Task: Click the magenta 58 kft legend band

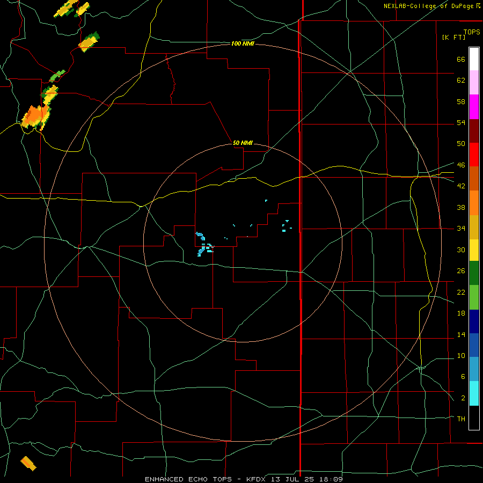Action: pyautogui.click(x=474, y=107)
